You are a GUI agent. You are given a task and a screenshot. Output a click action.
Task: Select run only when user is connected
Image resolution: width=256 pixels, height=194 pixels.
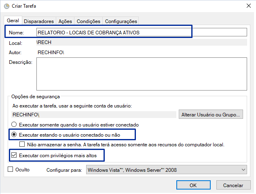pos(15,125)
